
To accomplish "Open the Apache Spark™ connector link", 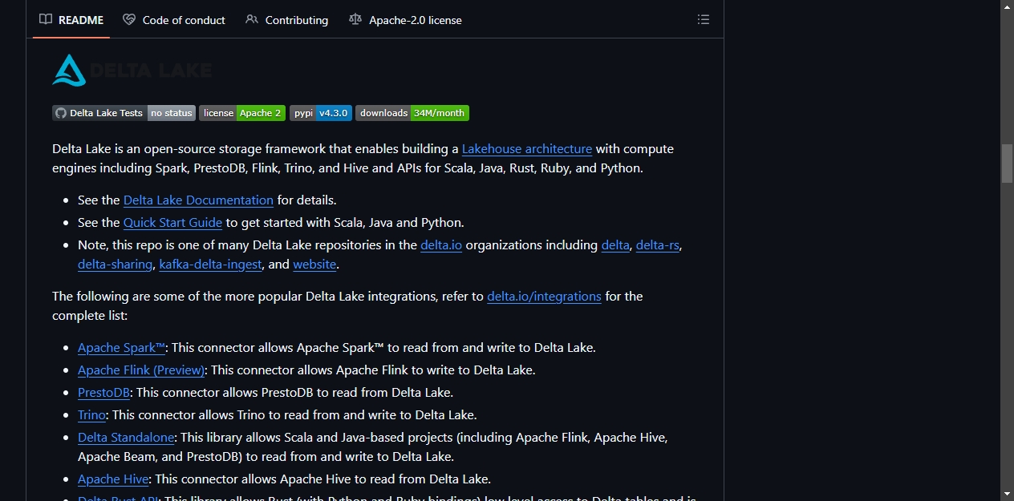I will pyautogui.click(x=121, y=347).
